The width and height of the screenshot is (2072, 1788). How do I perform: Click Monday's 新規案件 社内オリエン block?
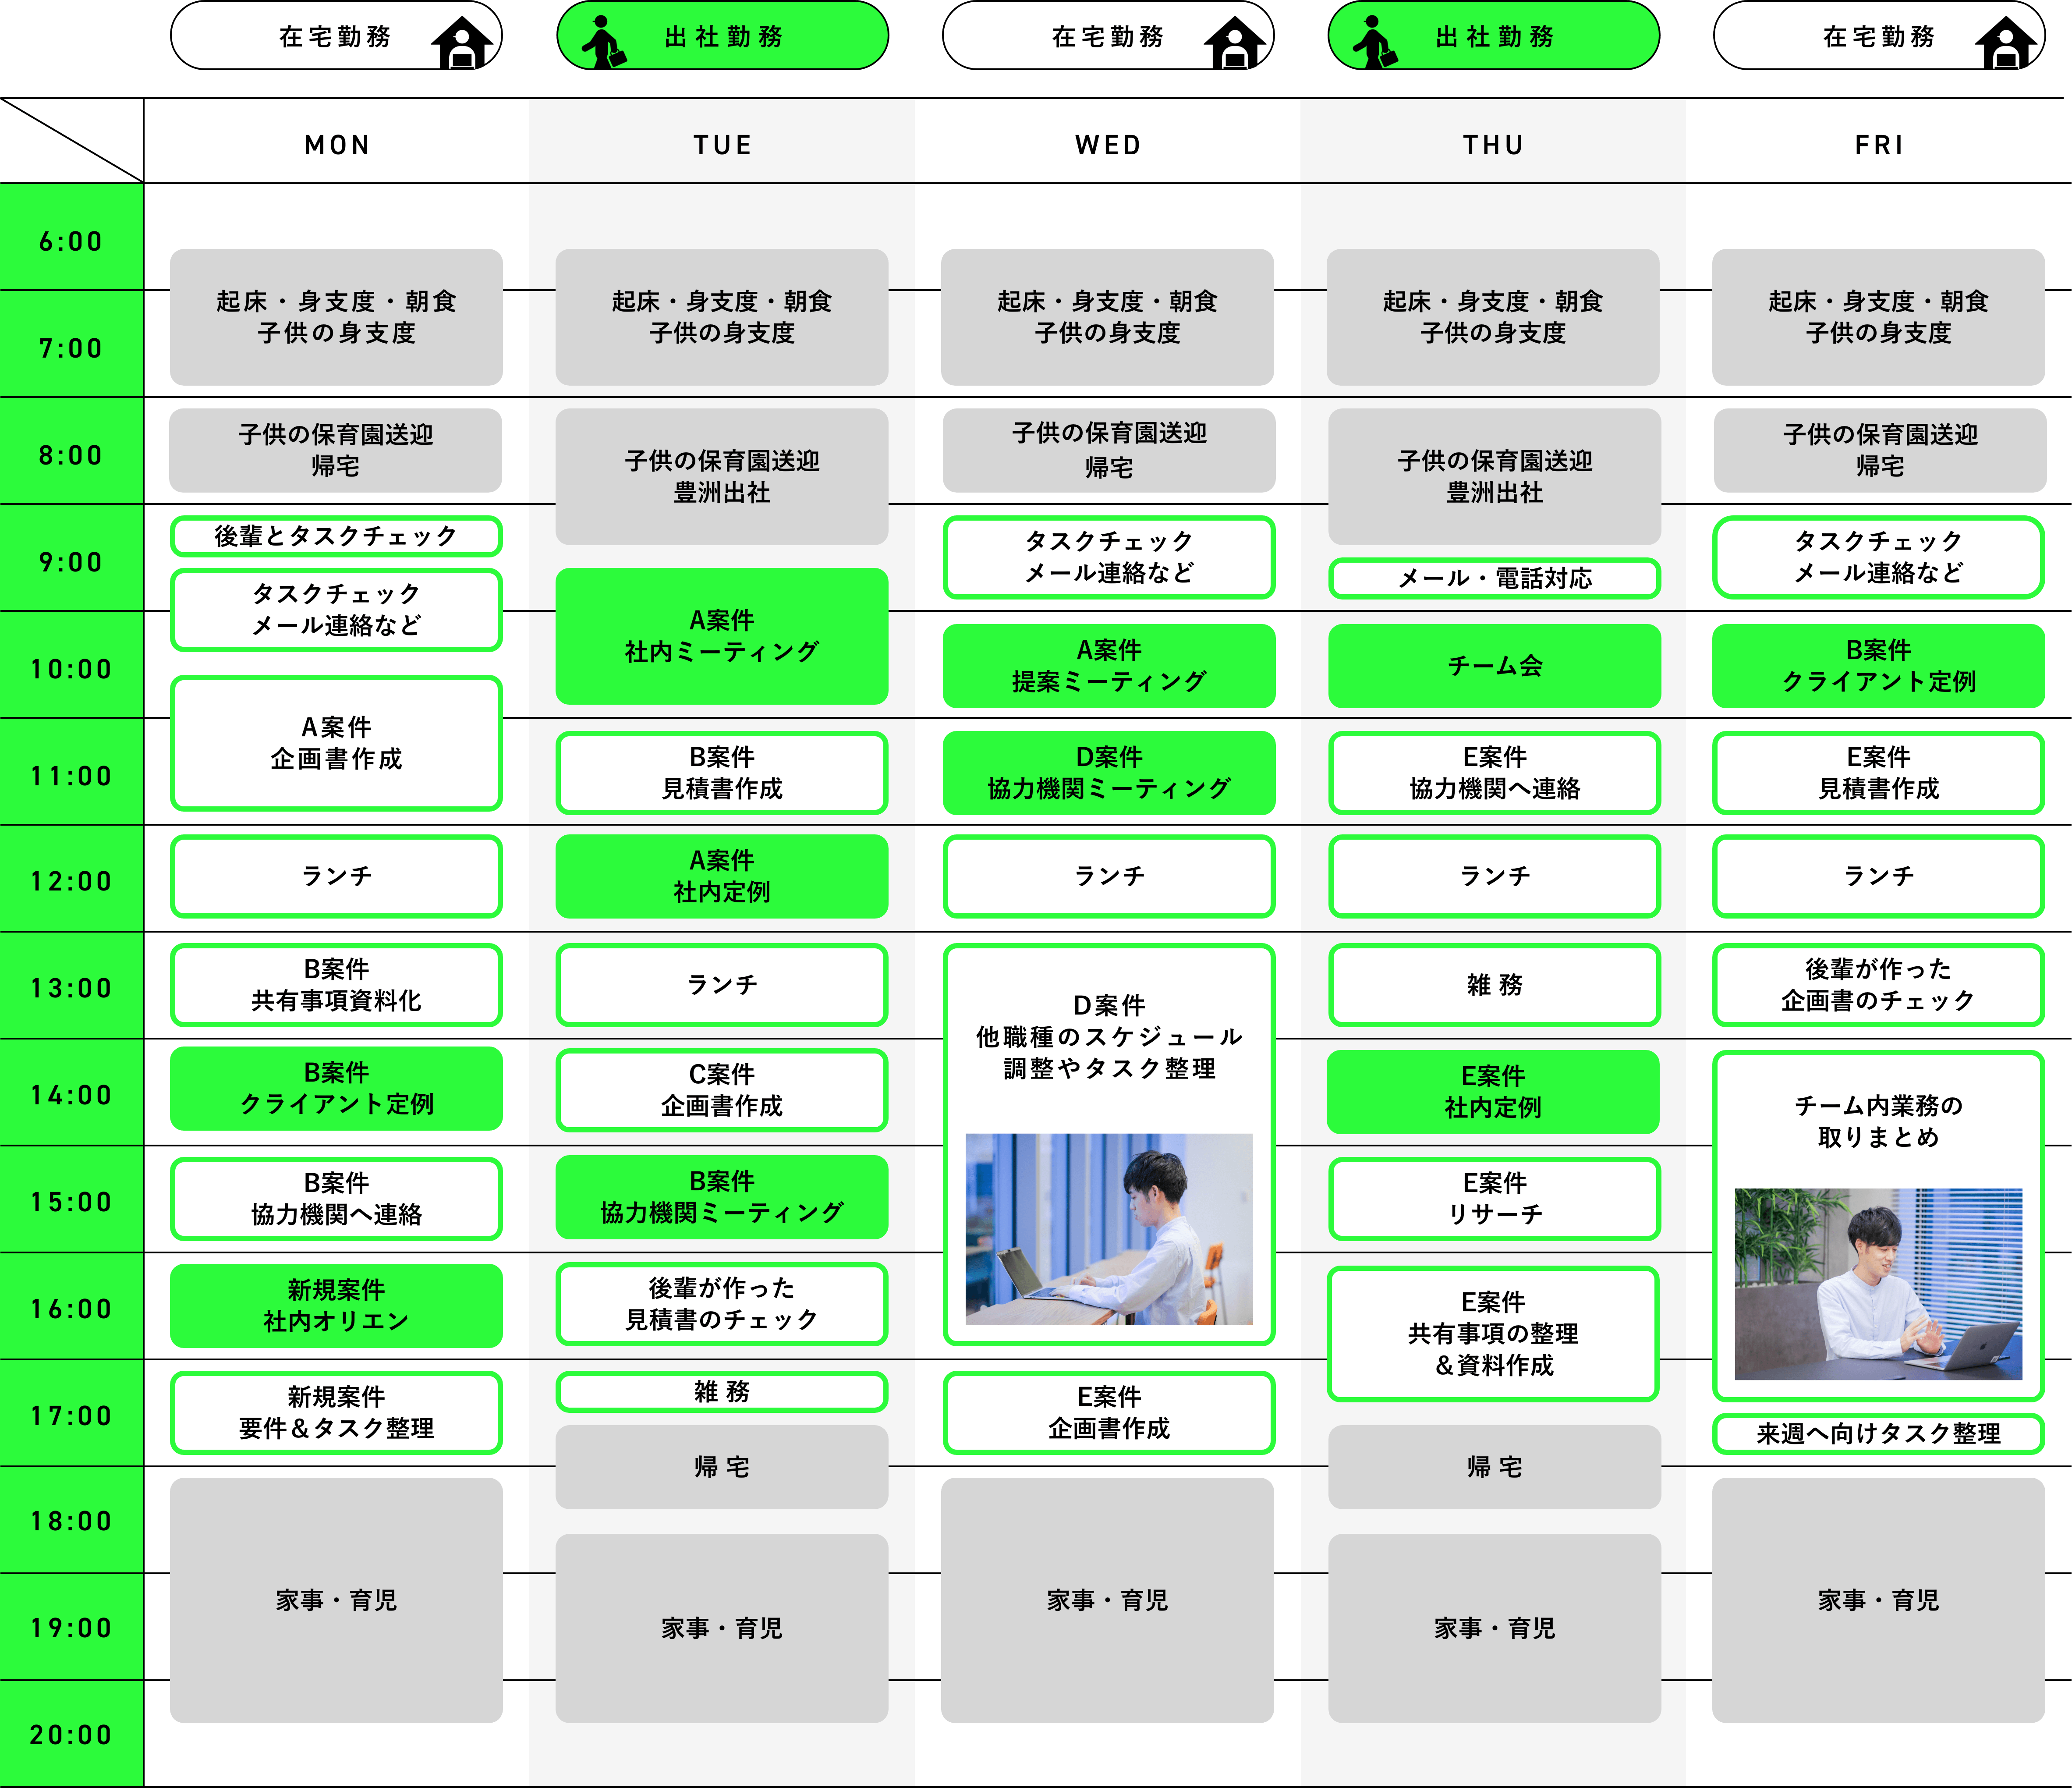tap(336, 1305)
